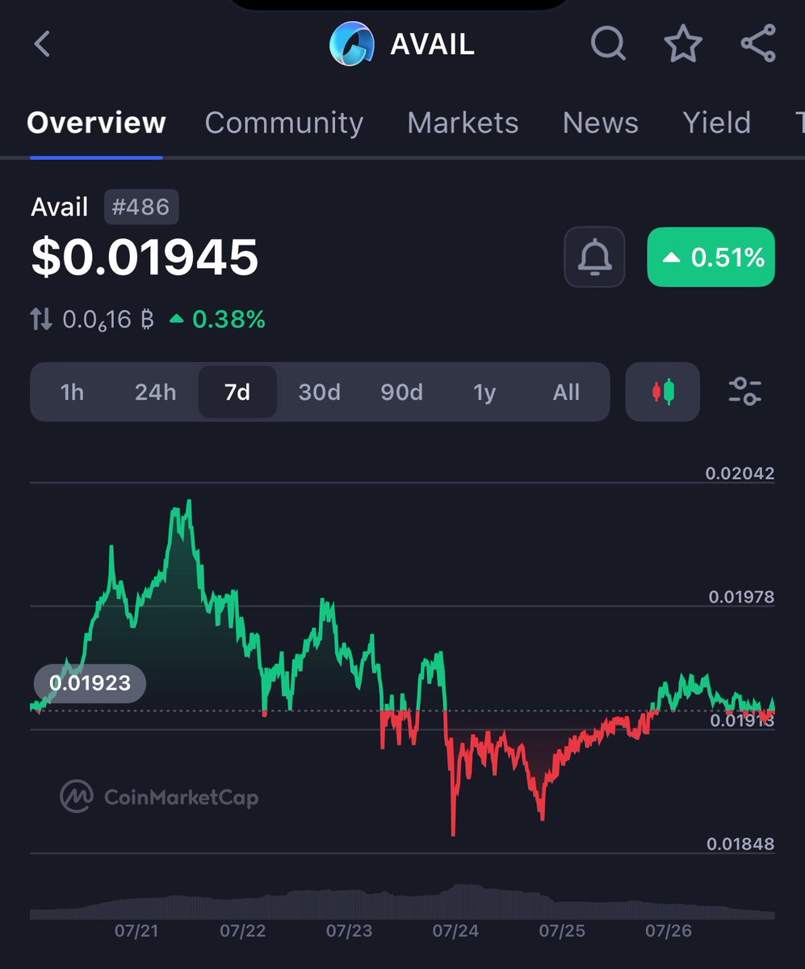Tap the 07/24 date on chart axis

pos(455,931)
